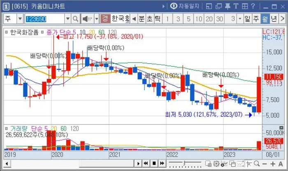Click the speaker sound alert icon
Screen dimensions: 288x171
87,19
